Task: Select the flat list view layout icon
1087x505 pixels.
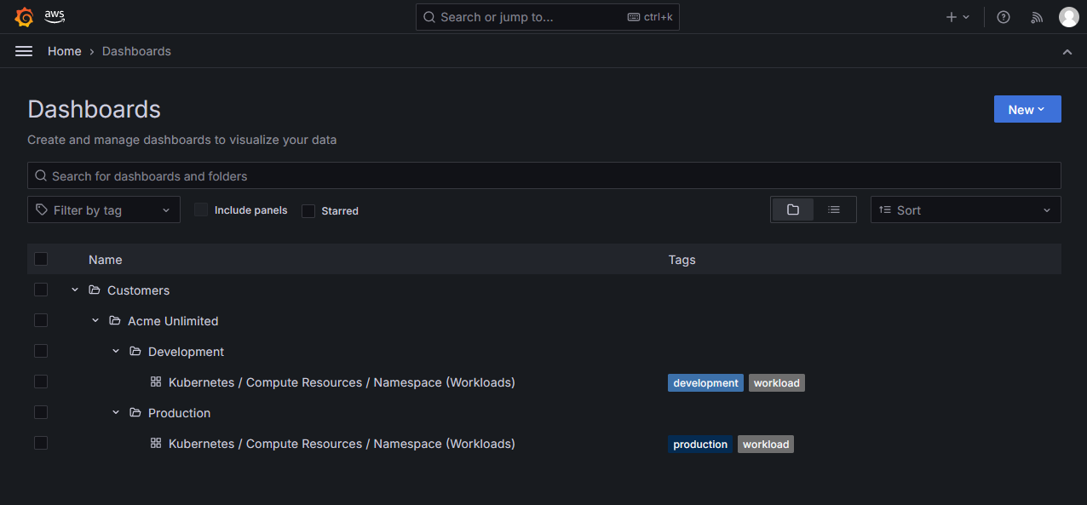Action: 834,209
